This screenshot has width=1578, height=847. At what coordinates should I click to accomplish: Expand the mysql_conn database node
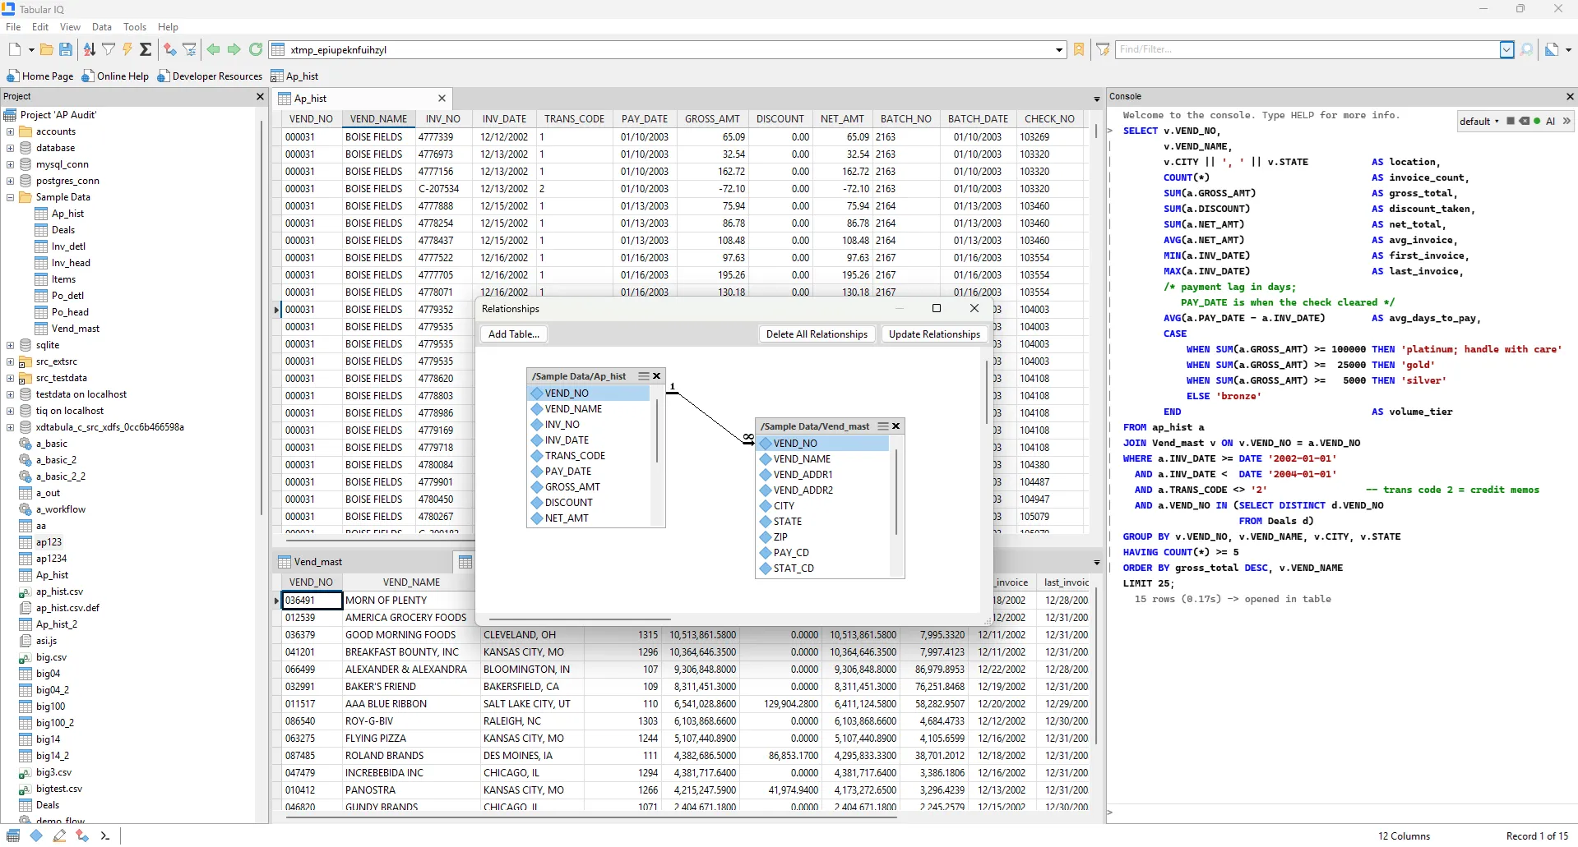[10, 164]
